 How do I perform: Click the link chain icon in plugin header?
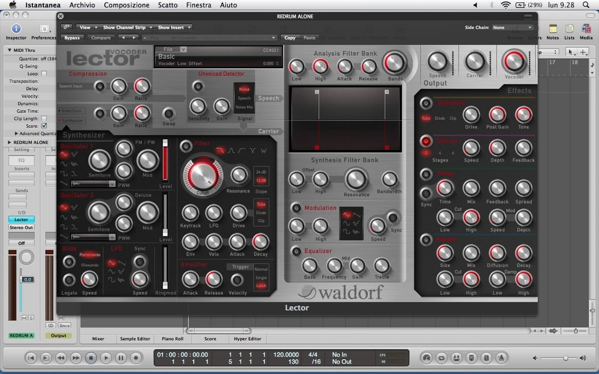pos(66,27)
